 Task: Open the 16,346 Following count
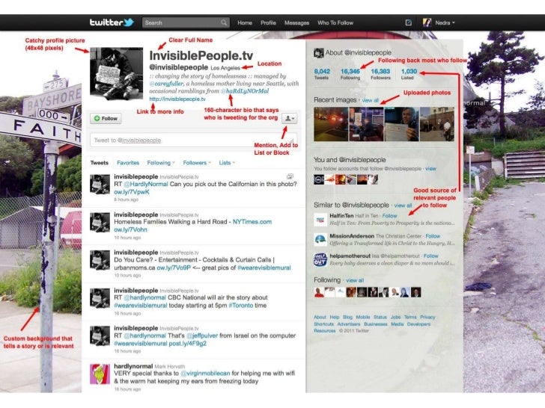click(350, 73)
